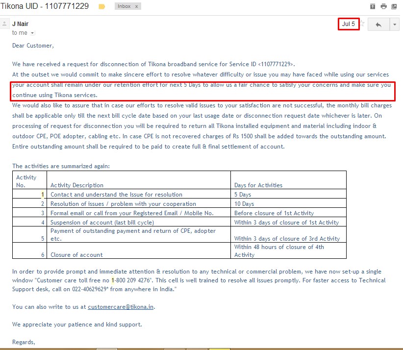Open email in new window icon
This screenshot has width=403, height=350.
click(394, 6)
